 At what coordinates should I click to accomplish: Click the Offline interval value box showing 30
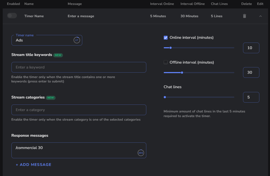[251, 73]
